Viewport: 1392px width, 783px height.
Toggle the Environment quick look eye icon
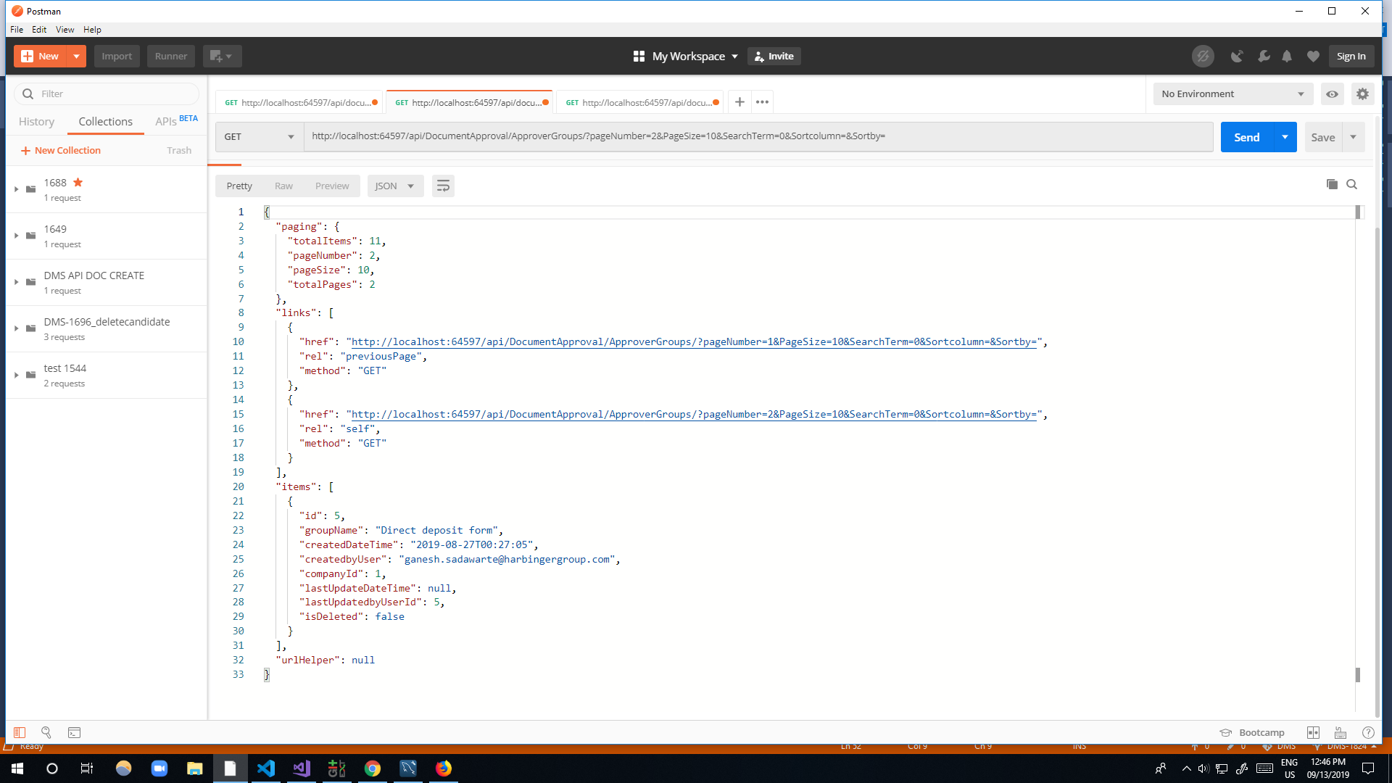click(1333, 94)
